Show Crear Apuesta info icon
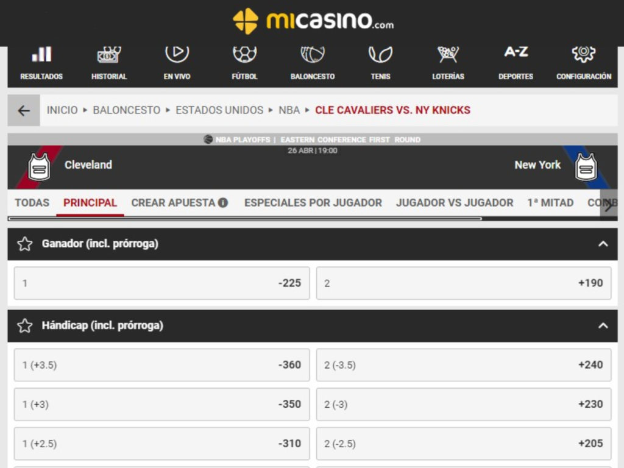 [x=223, y=202]
